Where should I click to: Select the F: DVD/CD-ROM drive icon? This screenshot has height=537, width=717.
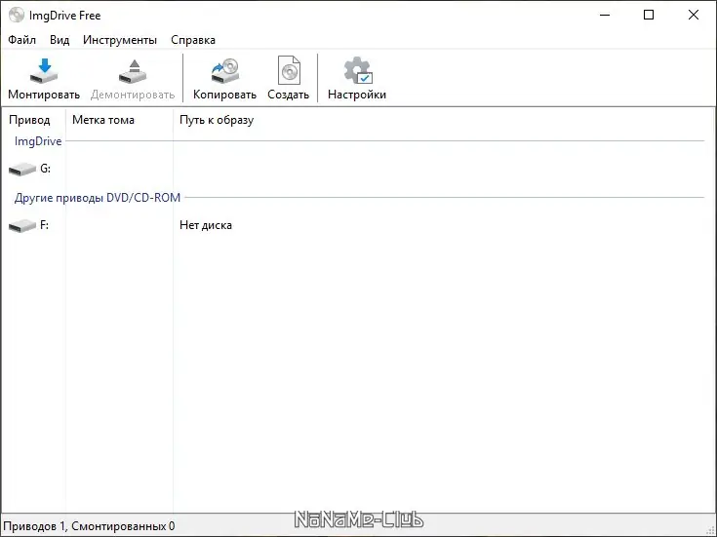(22, 225)
